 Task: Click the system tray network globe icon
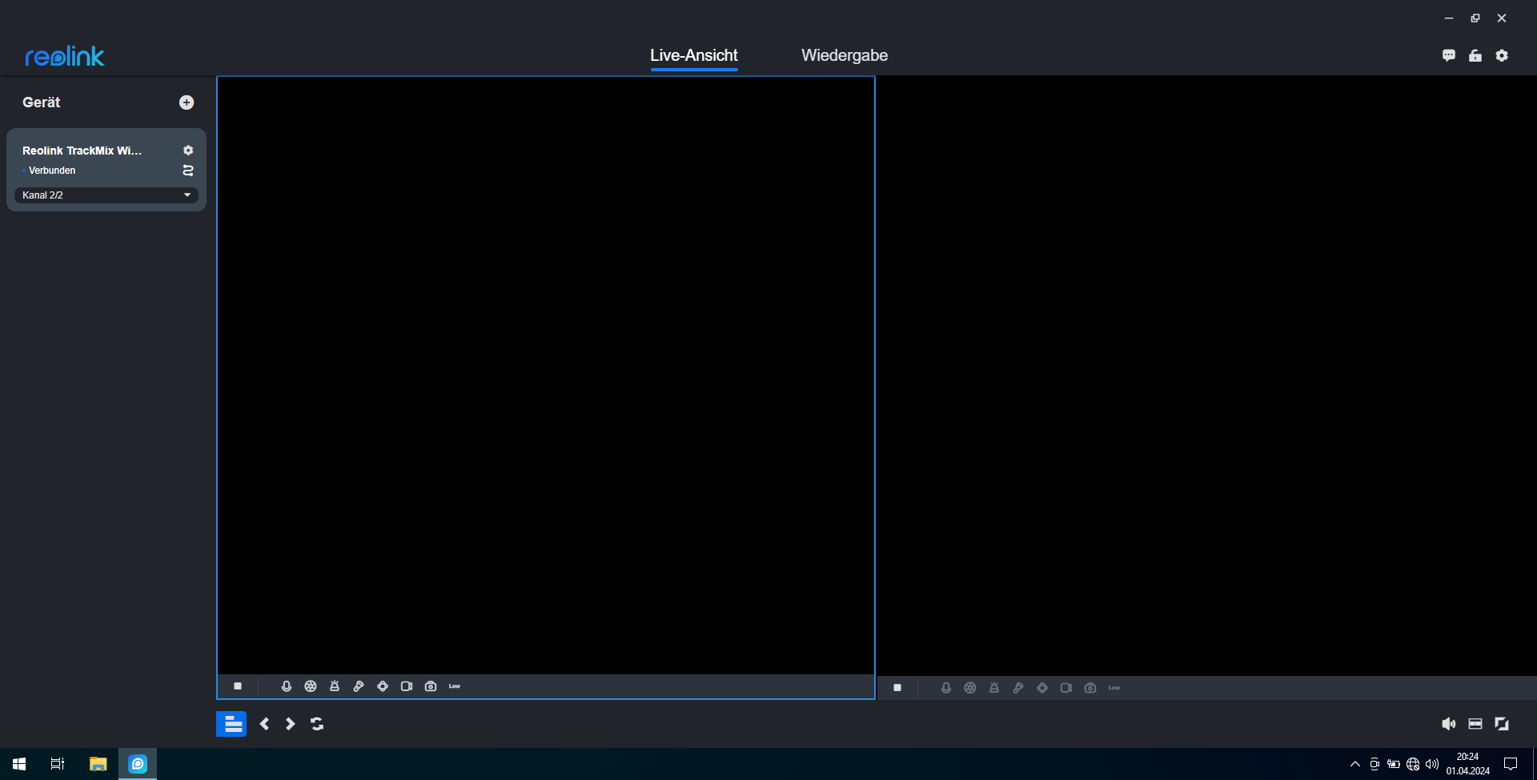tap(1413, 764)
